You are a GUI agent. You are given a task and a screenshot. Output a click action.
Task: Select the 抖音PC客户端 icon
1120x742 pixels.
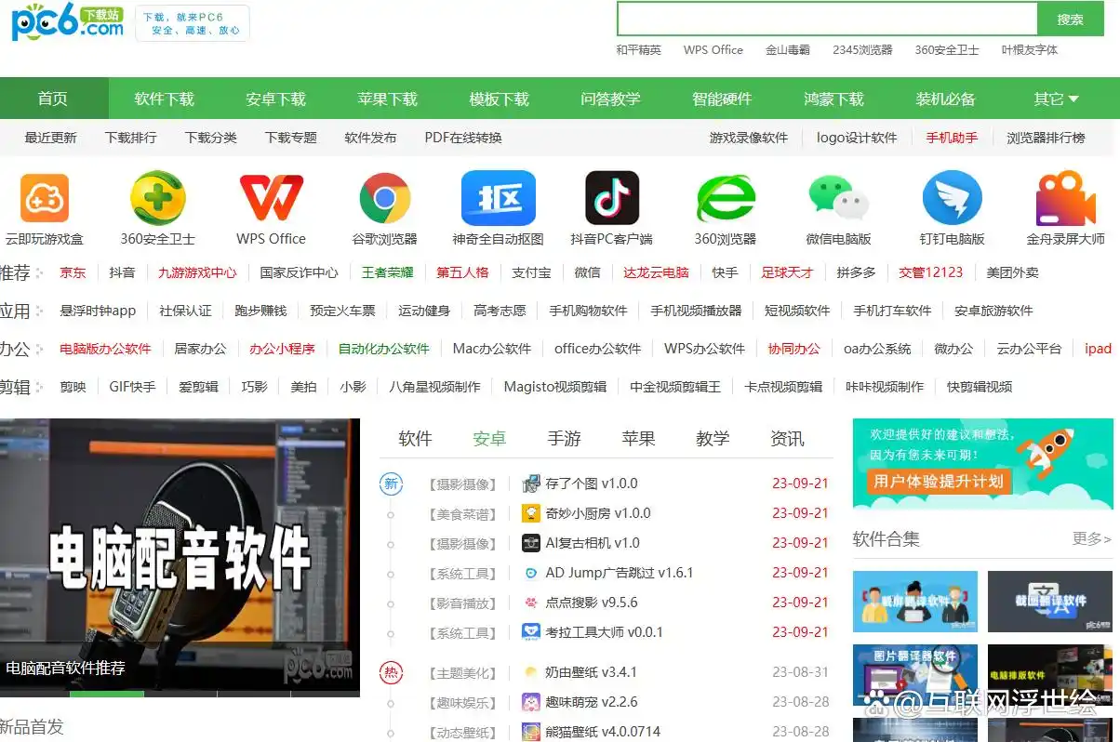click(x=611, y=198)
